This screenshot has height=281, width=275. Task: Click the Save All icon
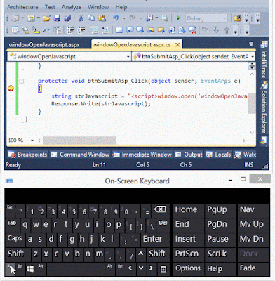[x=67, y=18]
